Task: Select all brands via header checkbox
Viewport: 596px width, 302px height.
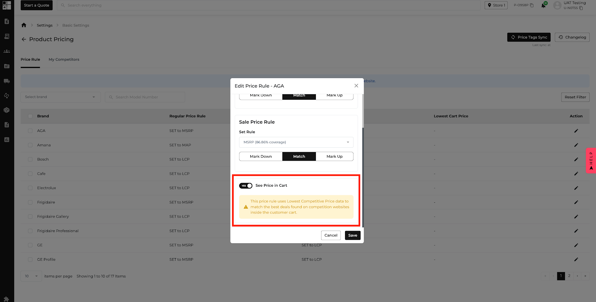Action: coord(30,116)
